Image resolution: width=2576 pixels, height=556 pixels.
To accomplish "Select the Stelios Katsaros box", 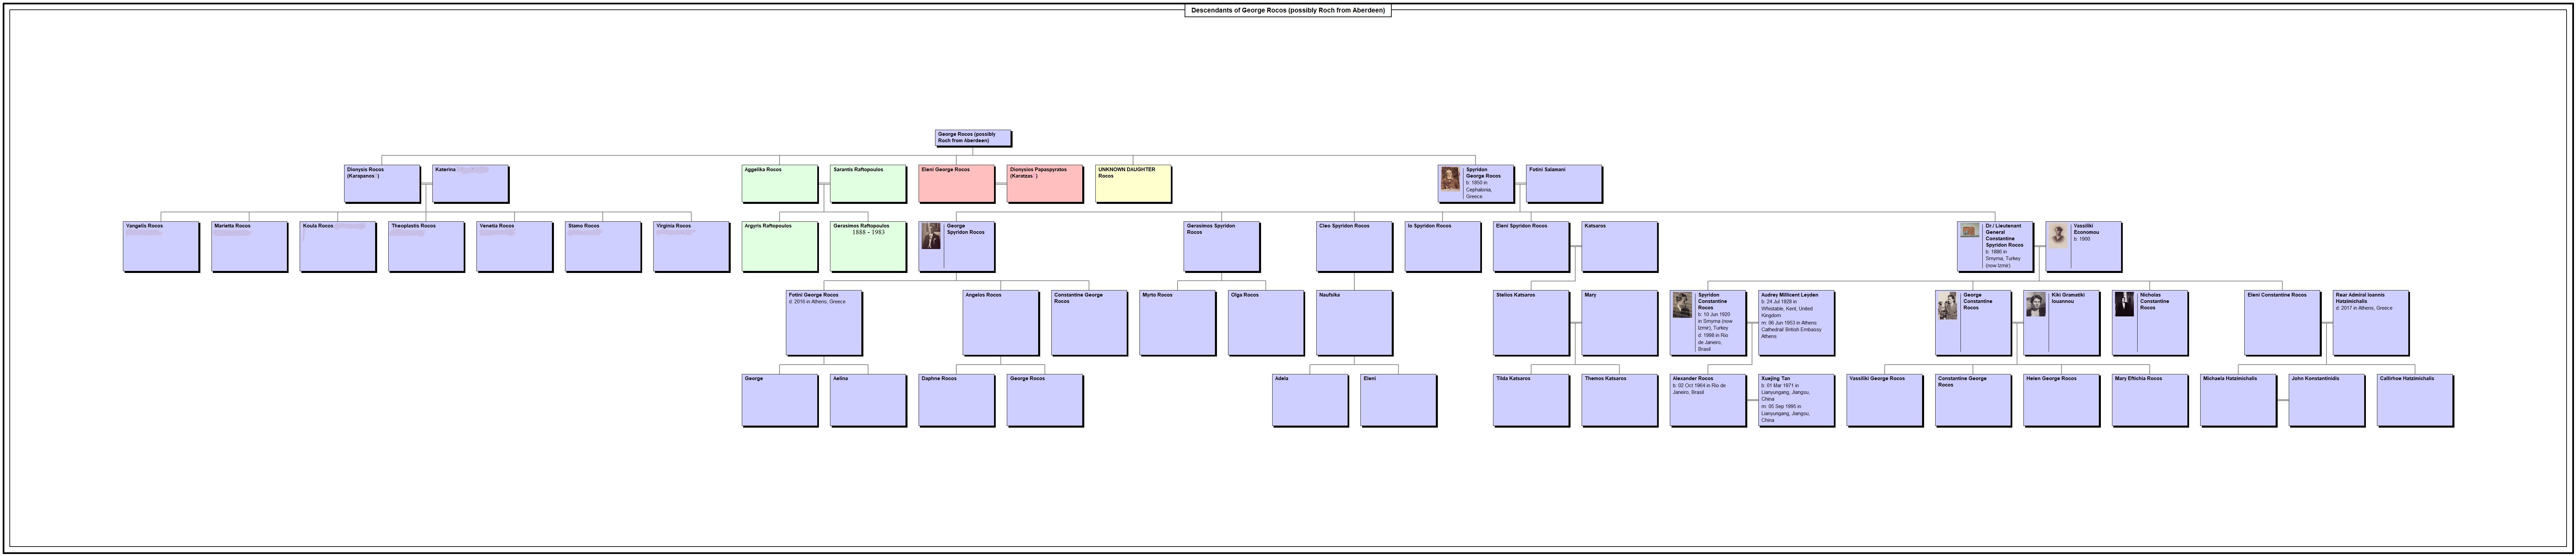I will [1531, 323].
